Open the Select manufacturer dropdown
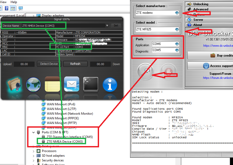This screenshot has width=233, height=165. (x=177, y=13)
